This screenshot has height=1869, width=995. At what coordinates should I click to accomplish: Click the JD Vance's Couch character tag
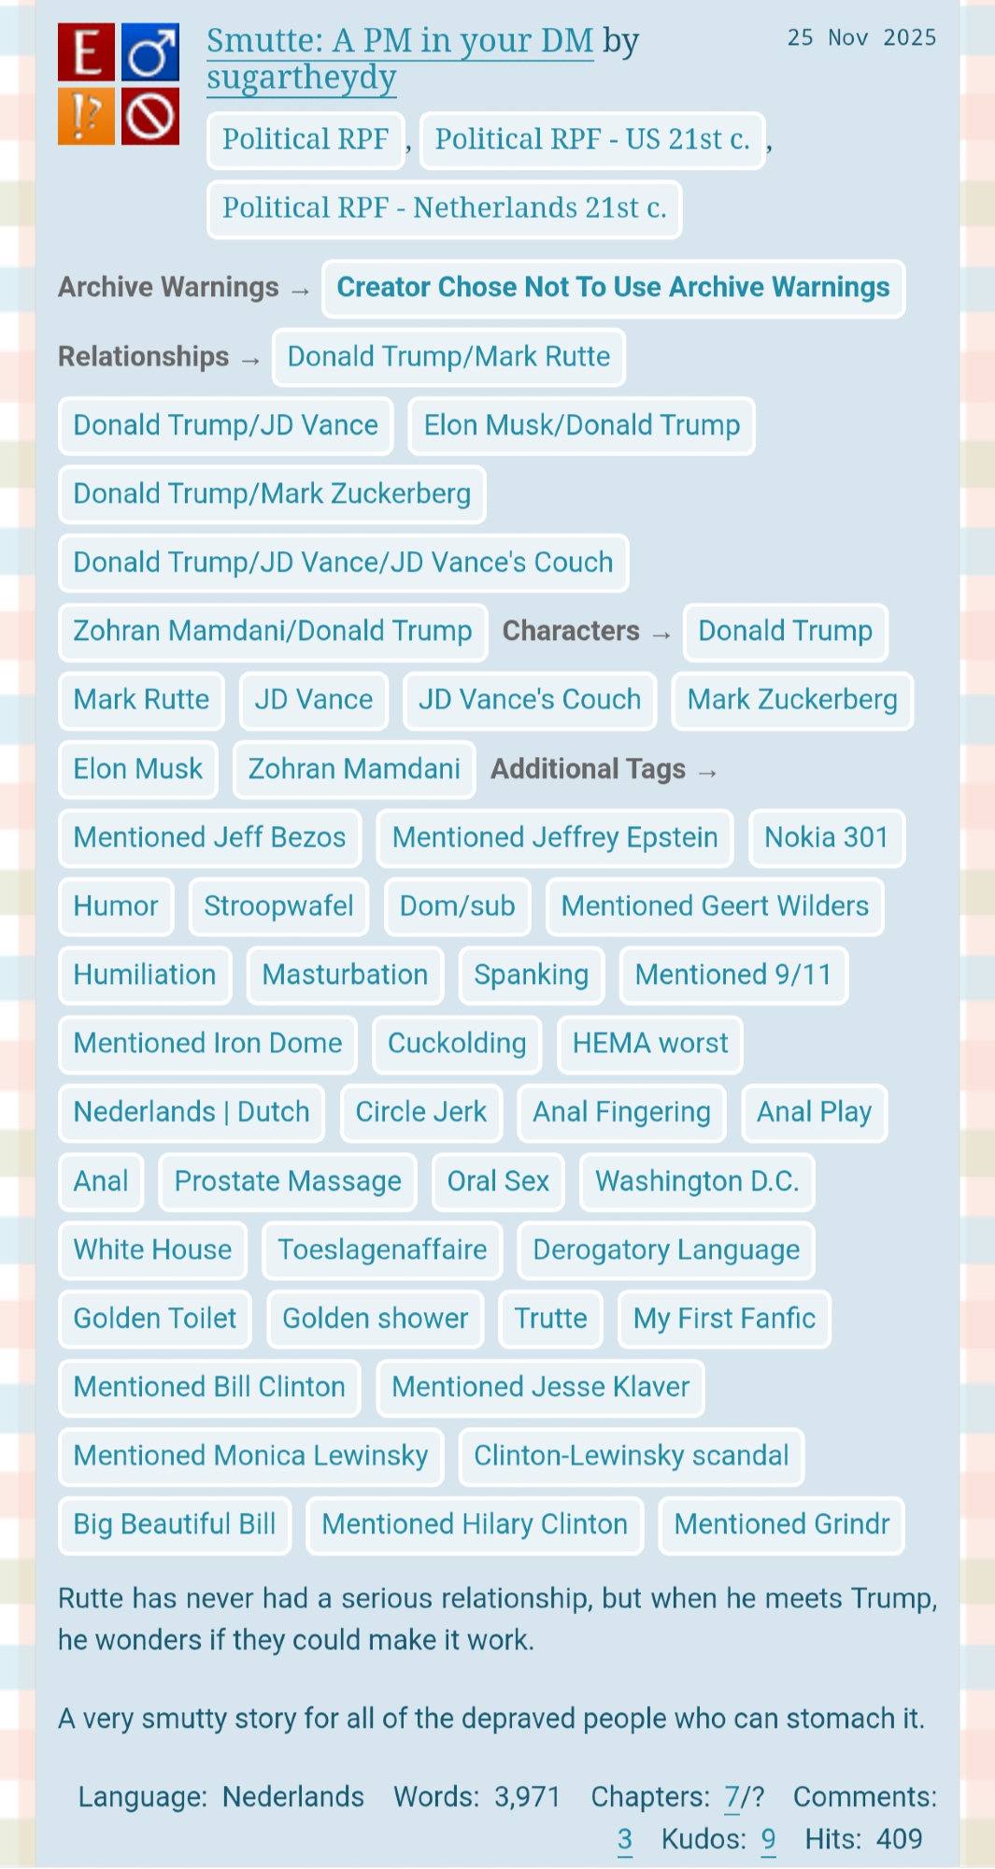(529, 700)
